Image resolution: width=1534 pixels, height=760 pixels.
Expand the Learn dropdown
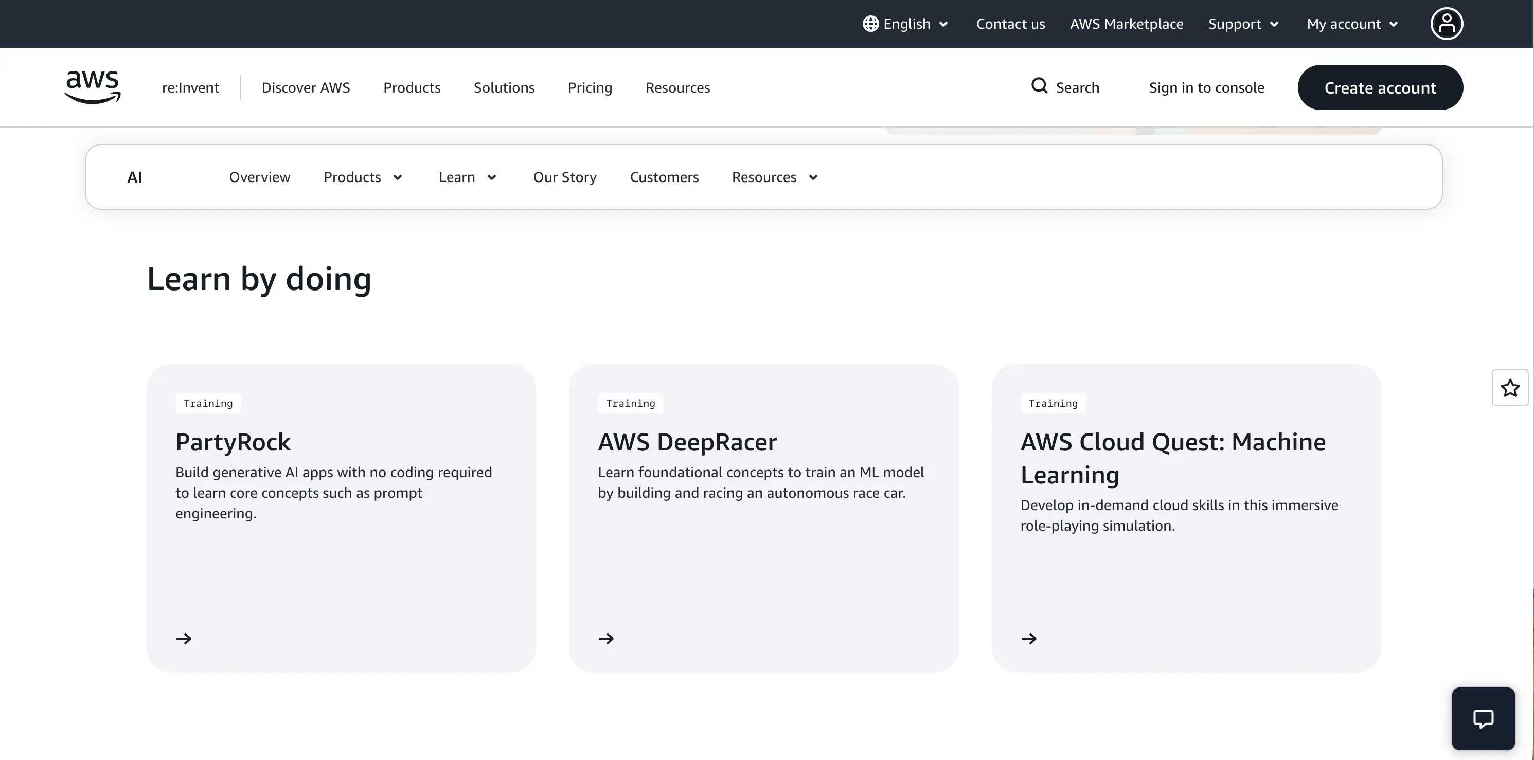[468, 177]
